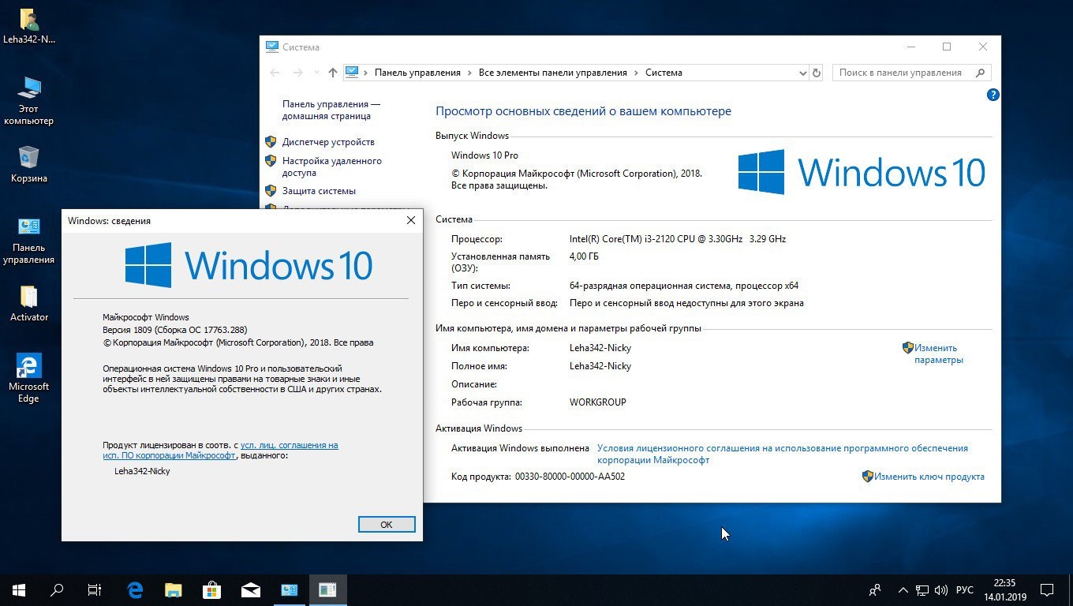Screen dimensions: 1073x606
Task: Open help question mark icon
Action: (993, 95)
